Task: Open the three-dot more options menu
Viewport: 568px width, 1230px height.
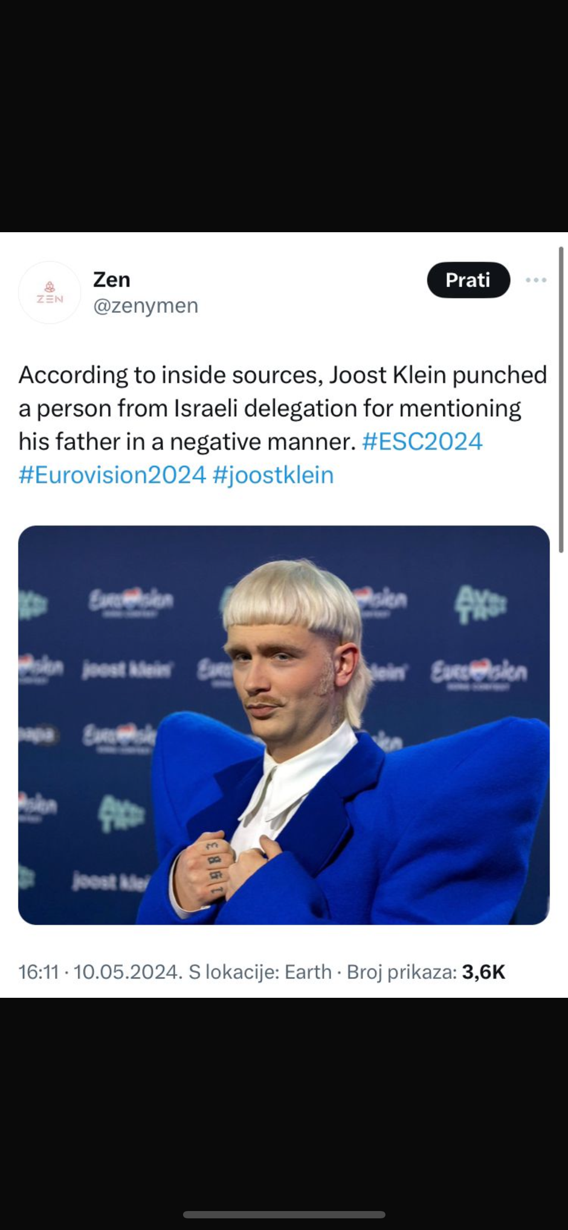Action: pos(536,280)
